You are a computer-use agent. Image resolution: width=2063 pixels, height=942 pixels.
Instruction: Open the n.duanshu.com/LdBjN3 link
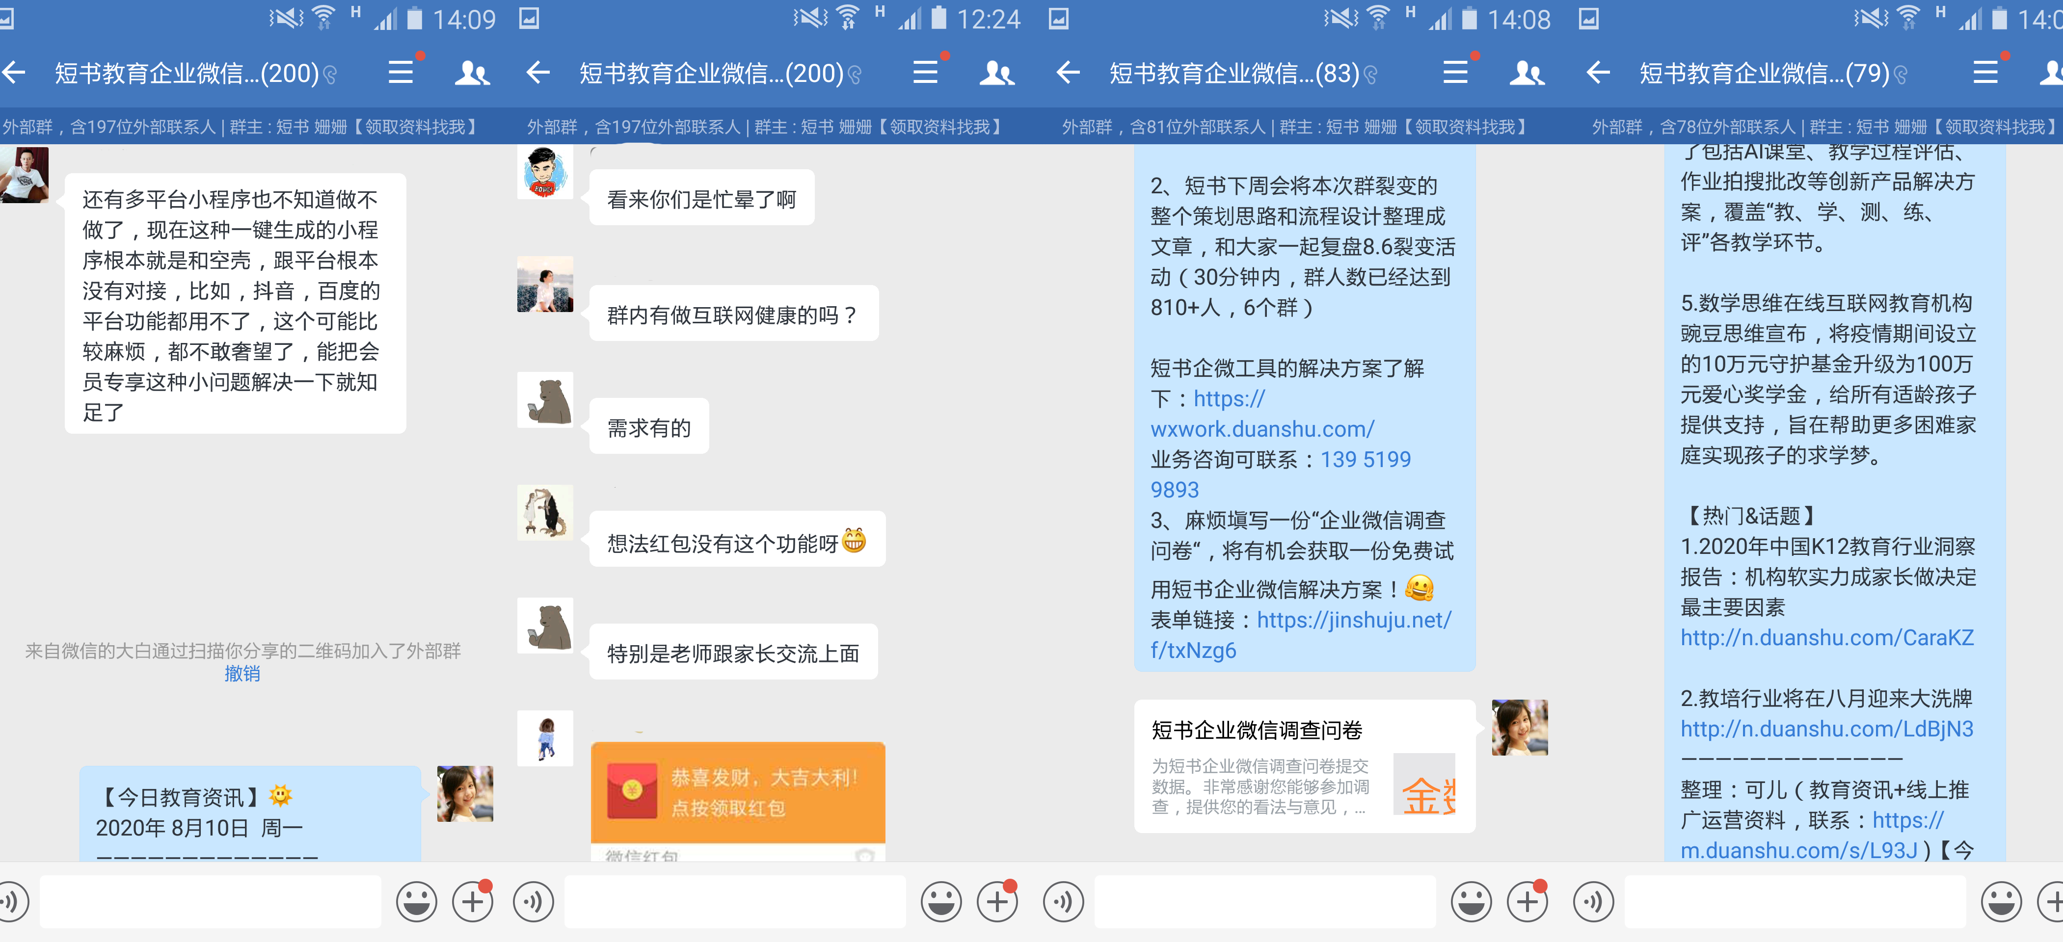1827,729
